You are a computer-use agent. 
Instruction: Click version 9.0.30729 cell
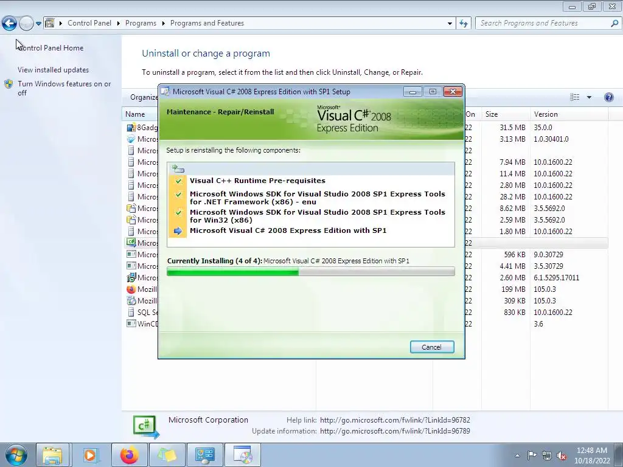tap(548, 255)
